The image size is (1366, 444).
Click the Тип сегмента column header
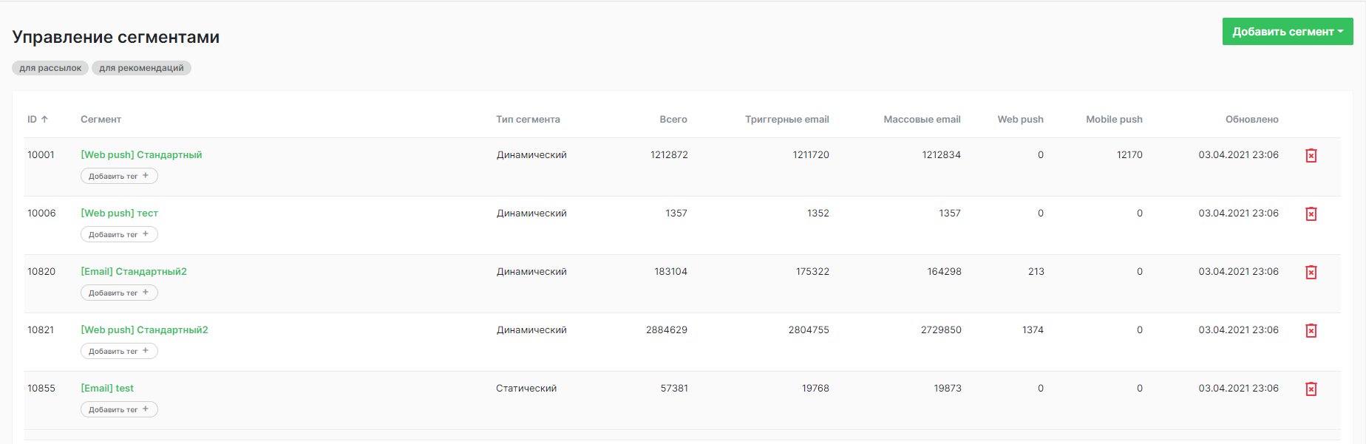coord(529,118)
